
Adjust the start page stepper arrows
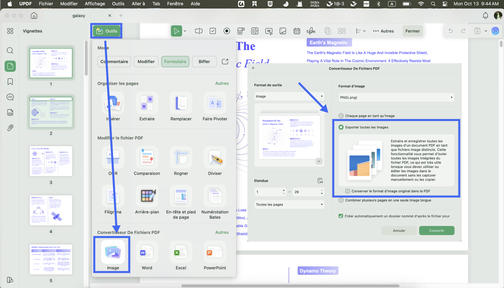tap(284, 192)
